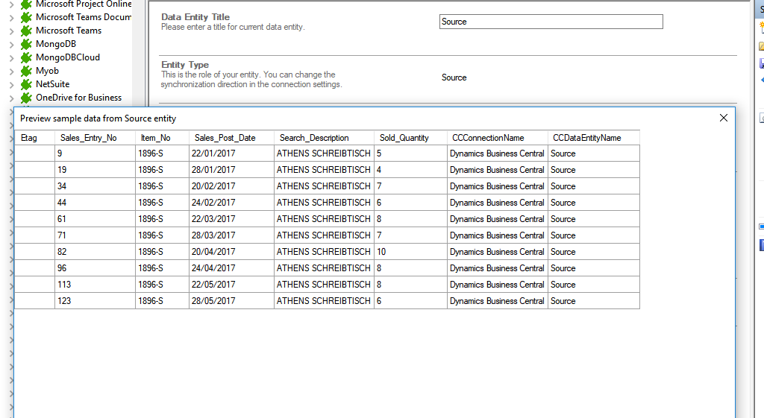This screenshot has width=764, height=418.
Task: Select the MongoDBCloud tree entry label
Action: (67, 57)
